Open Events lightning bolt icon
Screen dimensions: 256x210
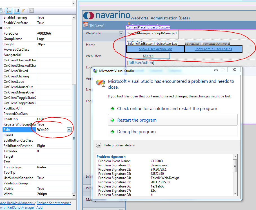[23, 11]
